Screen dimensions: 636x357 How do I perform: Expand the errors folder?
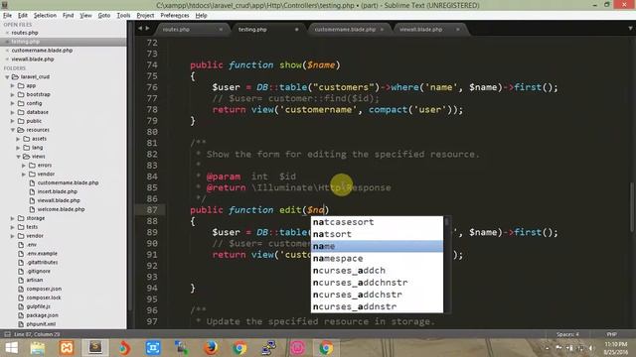coord(24,166)
